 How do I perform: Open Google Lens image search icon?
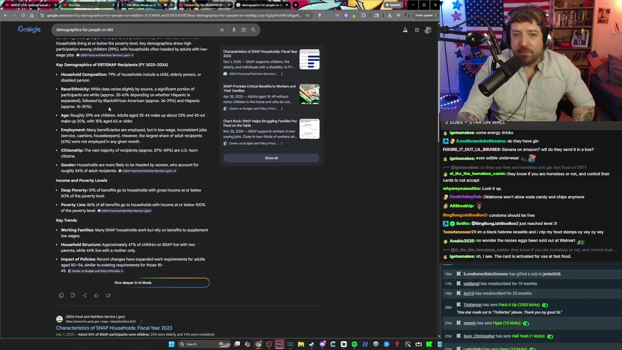[243, 30]
